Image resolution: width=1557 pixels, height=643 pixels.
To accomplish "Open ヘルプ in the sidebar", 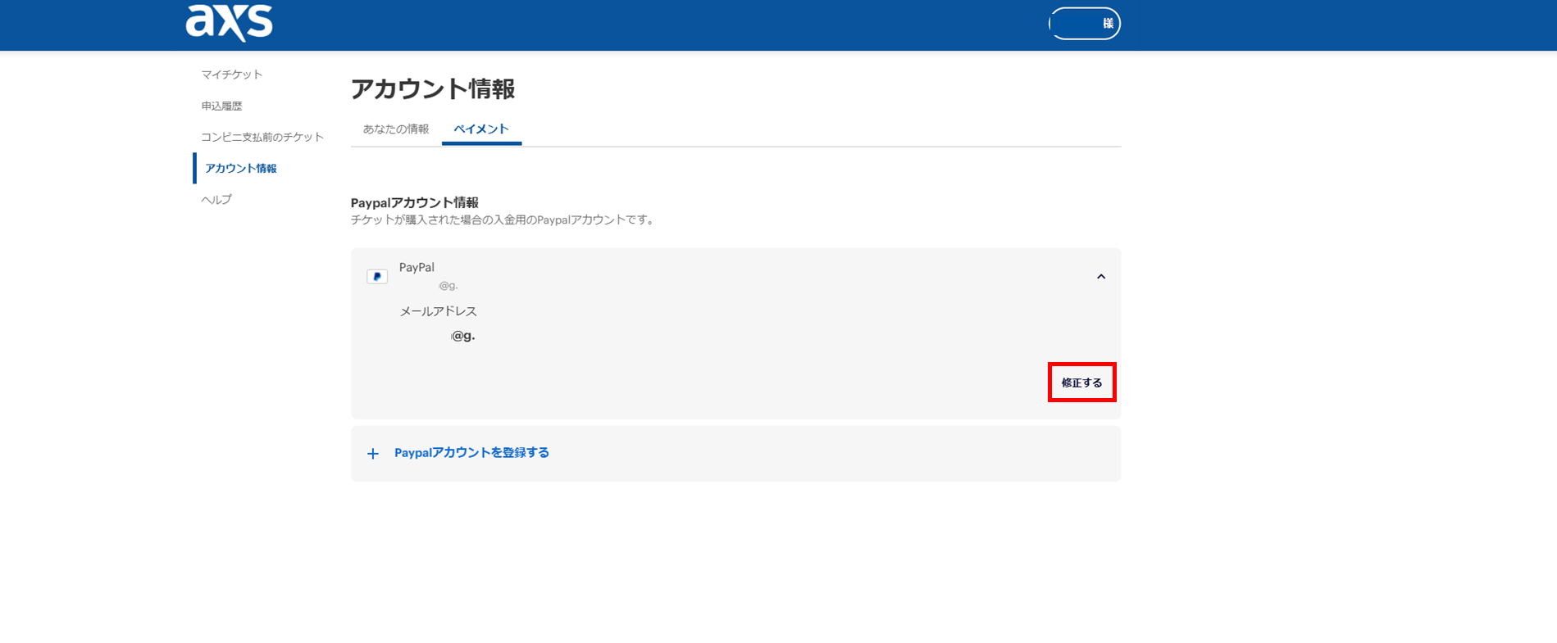I will click(x=216, y=199).
